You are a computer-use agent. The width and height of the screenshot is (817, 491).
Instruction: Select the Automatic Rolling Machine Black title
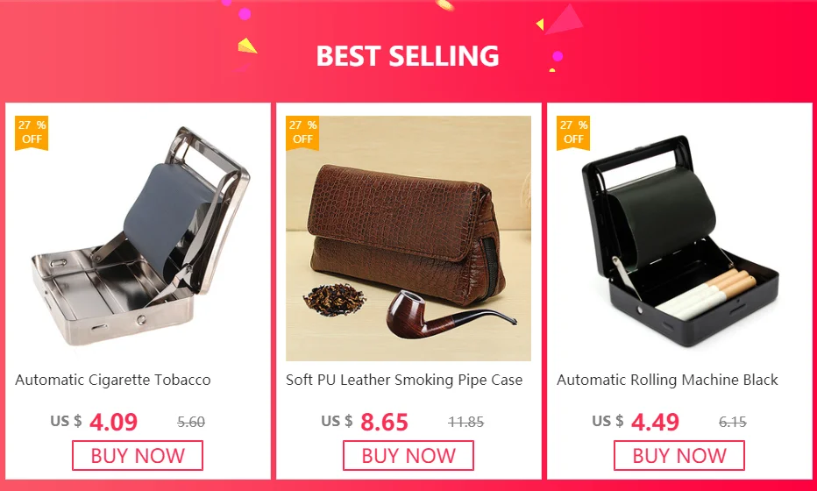[667, 380]
